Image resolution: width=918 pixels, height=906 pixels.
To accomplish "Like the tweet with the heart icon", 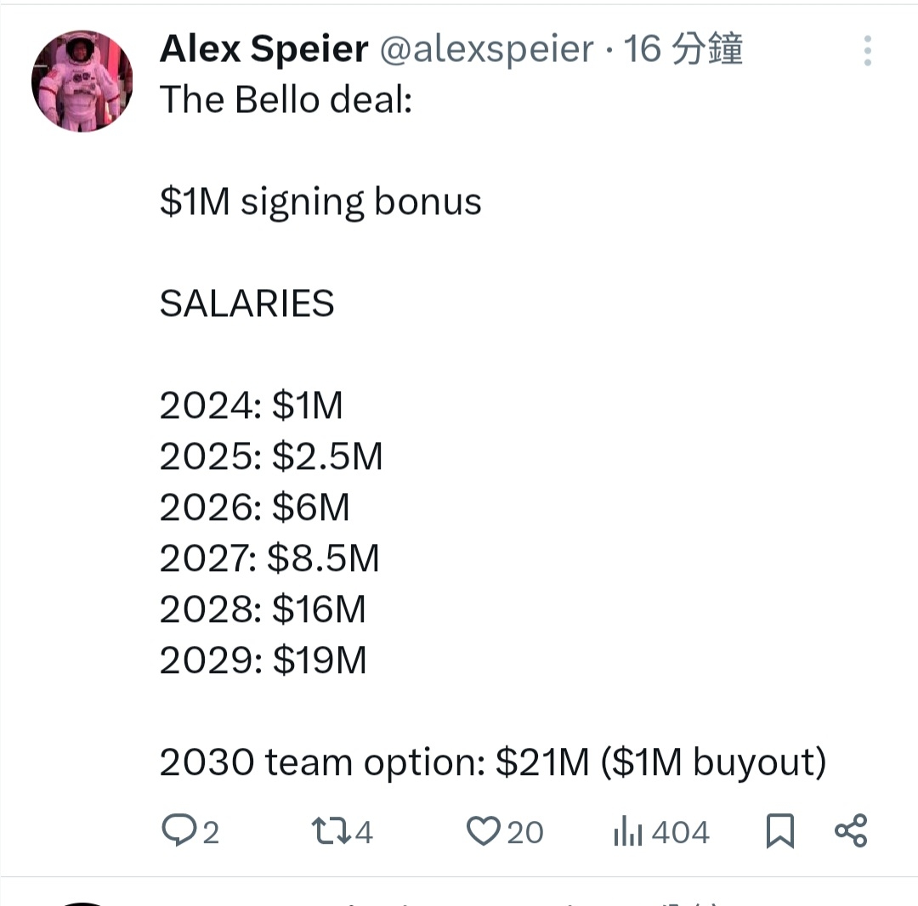I will 483,830.
